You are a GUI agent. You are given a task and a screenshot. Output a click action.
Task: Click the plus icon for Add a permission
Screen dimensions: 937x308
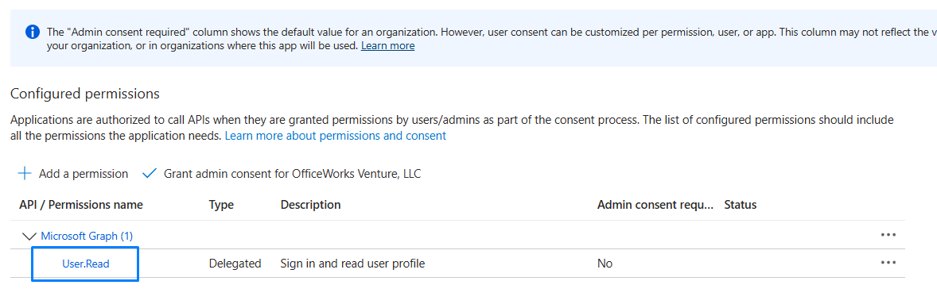[x=25, y=174]
